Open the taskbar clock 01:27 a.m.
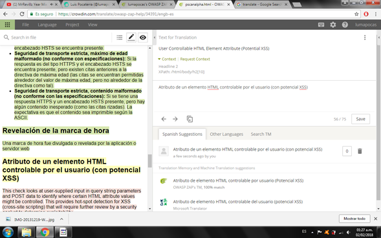Image resolution: width=381 pixels, height=238 pixels. (364, 232)
